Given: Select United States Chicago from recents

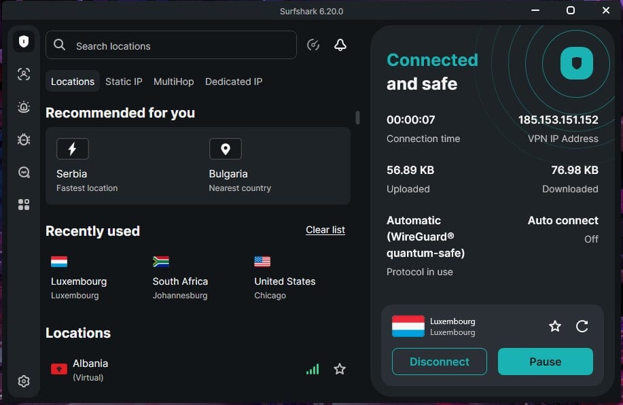Looking at the screenshot, I should click(285, 278).
